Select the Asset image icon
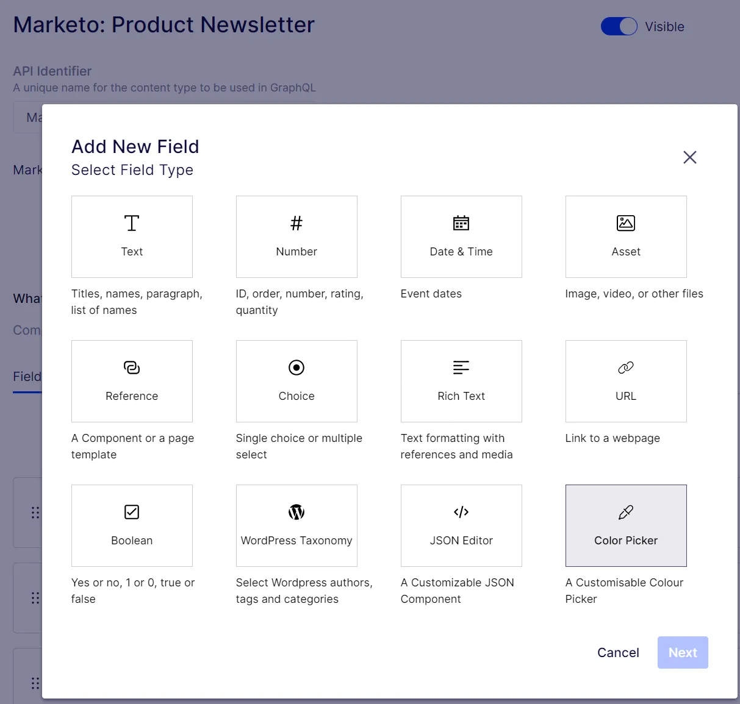Screen dimensions: 740x704 coord(626,223)
